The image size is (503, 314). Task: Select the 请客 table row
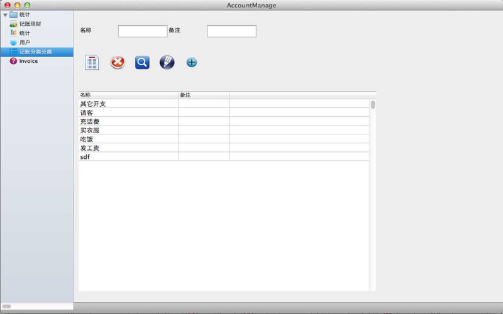point(224,112)
